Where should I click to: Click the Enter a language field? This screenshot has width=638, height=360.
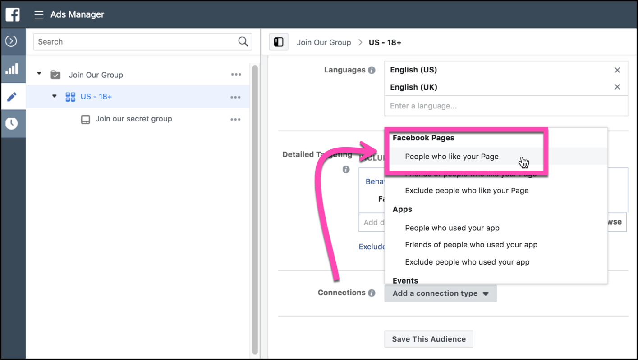pyautogui.click(x=506, y=106)
